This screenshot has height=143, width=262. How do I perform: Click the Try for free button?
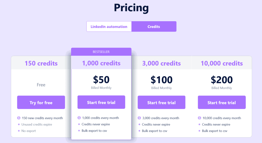pos(41,102)
